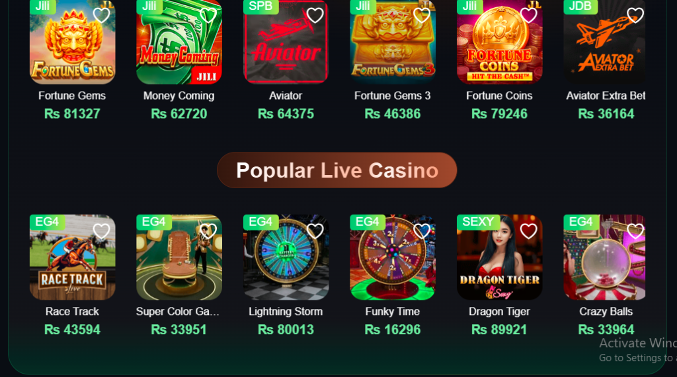This screenshot has height=377, width=677.
Task: Favorite Race Track with heart icon
Action: pyautogui.click(x=101, y=231)
